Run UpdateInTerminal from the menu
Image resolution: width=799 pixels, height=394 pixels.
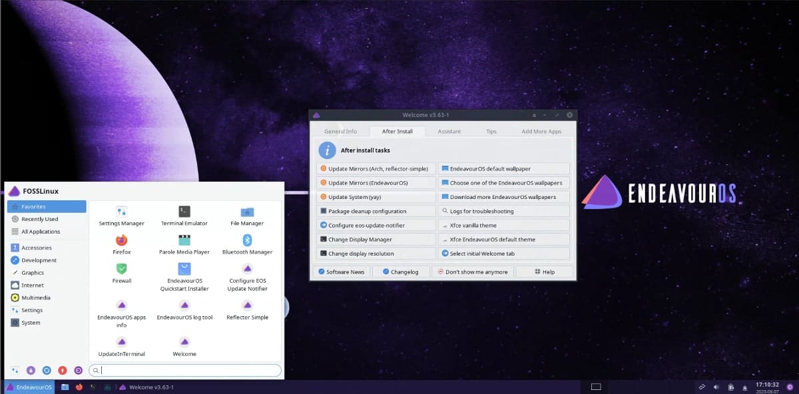pos(121,347)
